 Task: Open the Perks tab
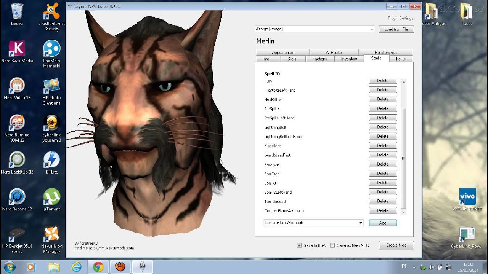[401, 59]
